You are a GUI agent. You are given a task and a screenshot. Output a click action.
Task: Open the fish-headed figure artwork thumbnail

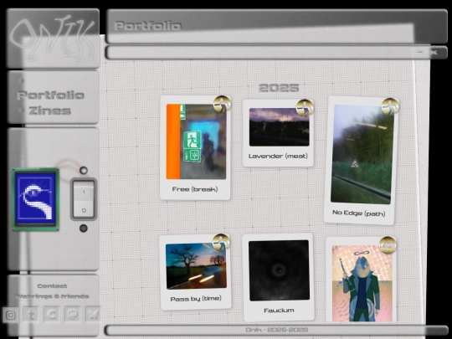362,284
